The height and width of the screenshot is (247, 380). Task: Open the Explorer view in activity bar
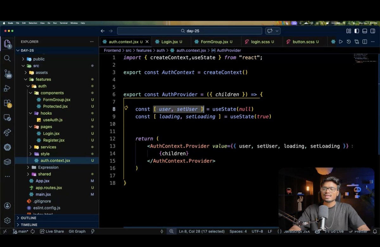pos(7,43)
